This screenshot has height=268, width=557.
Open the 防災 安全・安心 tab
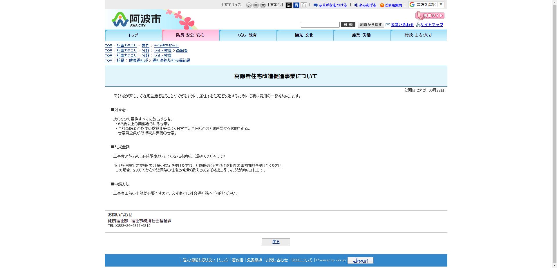190,35
